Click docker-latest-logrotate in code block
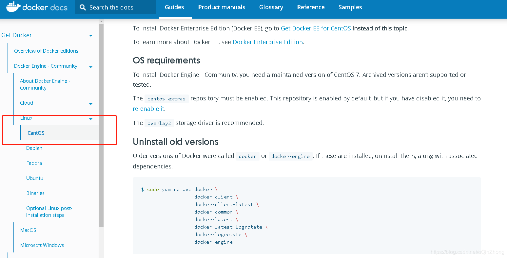Viewport: 507px width, 258px height. [x=228, y=227]
